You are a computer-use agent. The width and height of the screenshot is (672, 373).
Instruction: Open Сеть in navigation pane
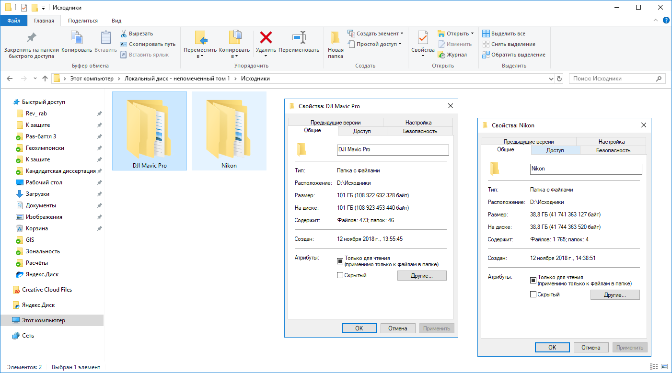pyautogui.click(x=28, y=336)
